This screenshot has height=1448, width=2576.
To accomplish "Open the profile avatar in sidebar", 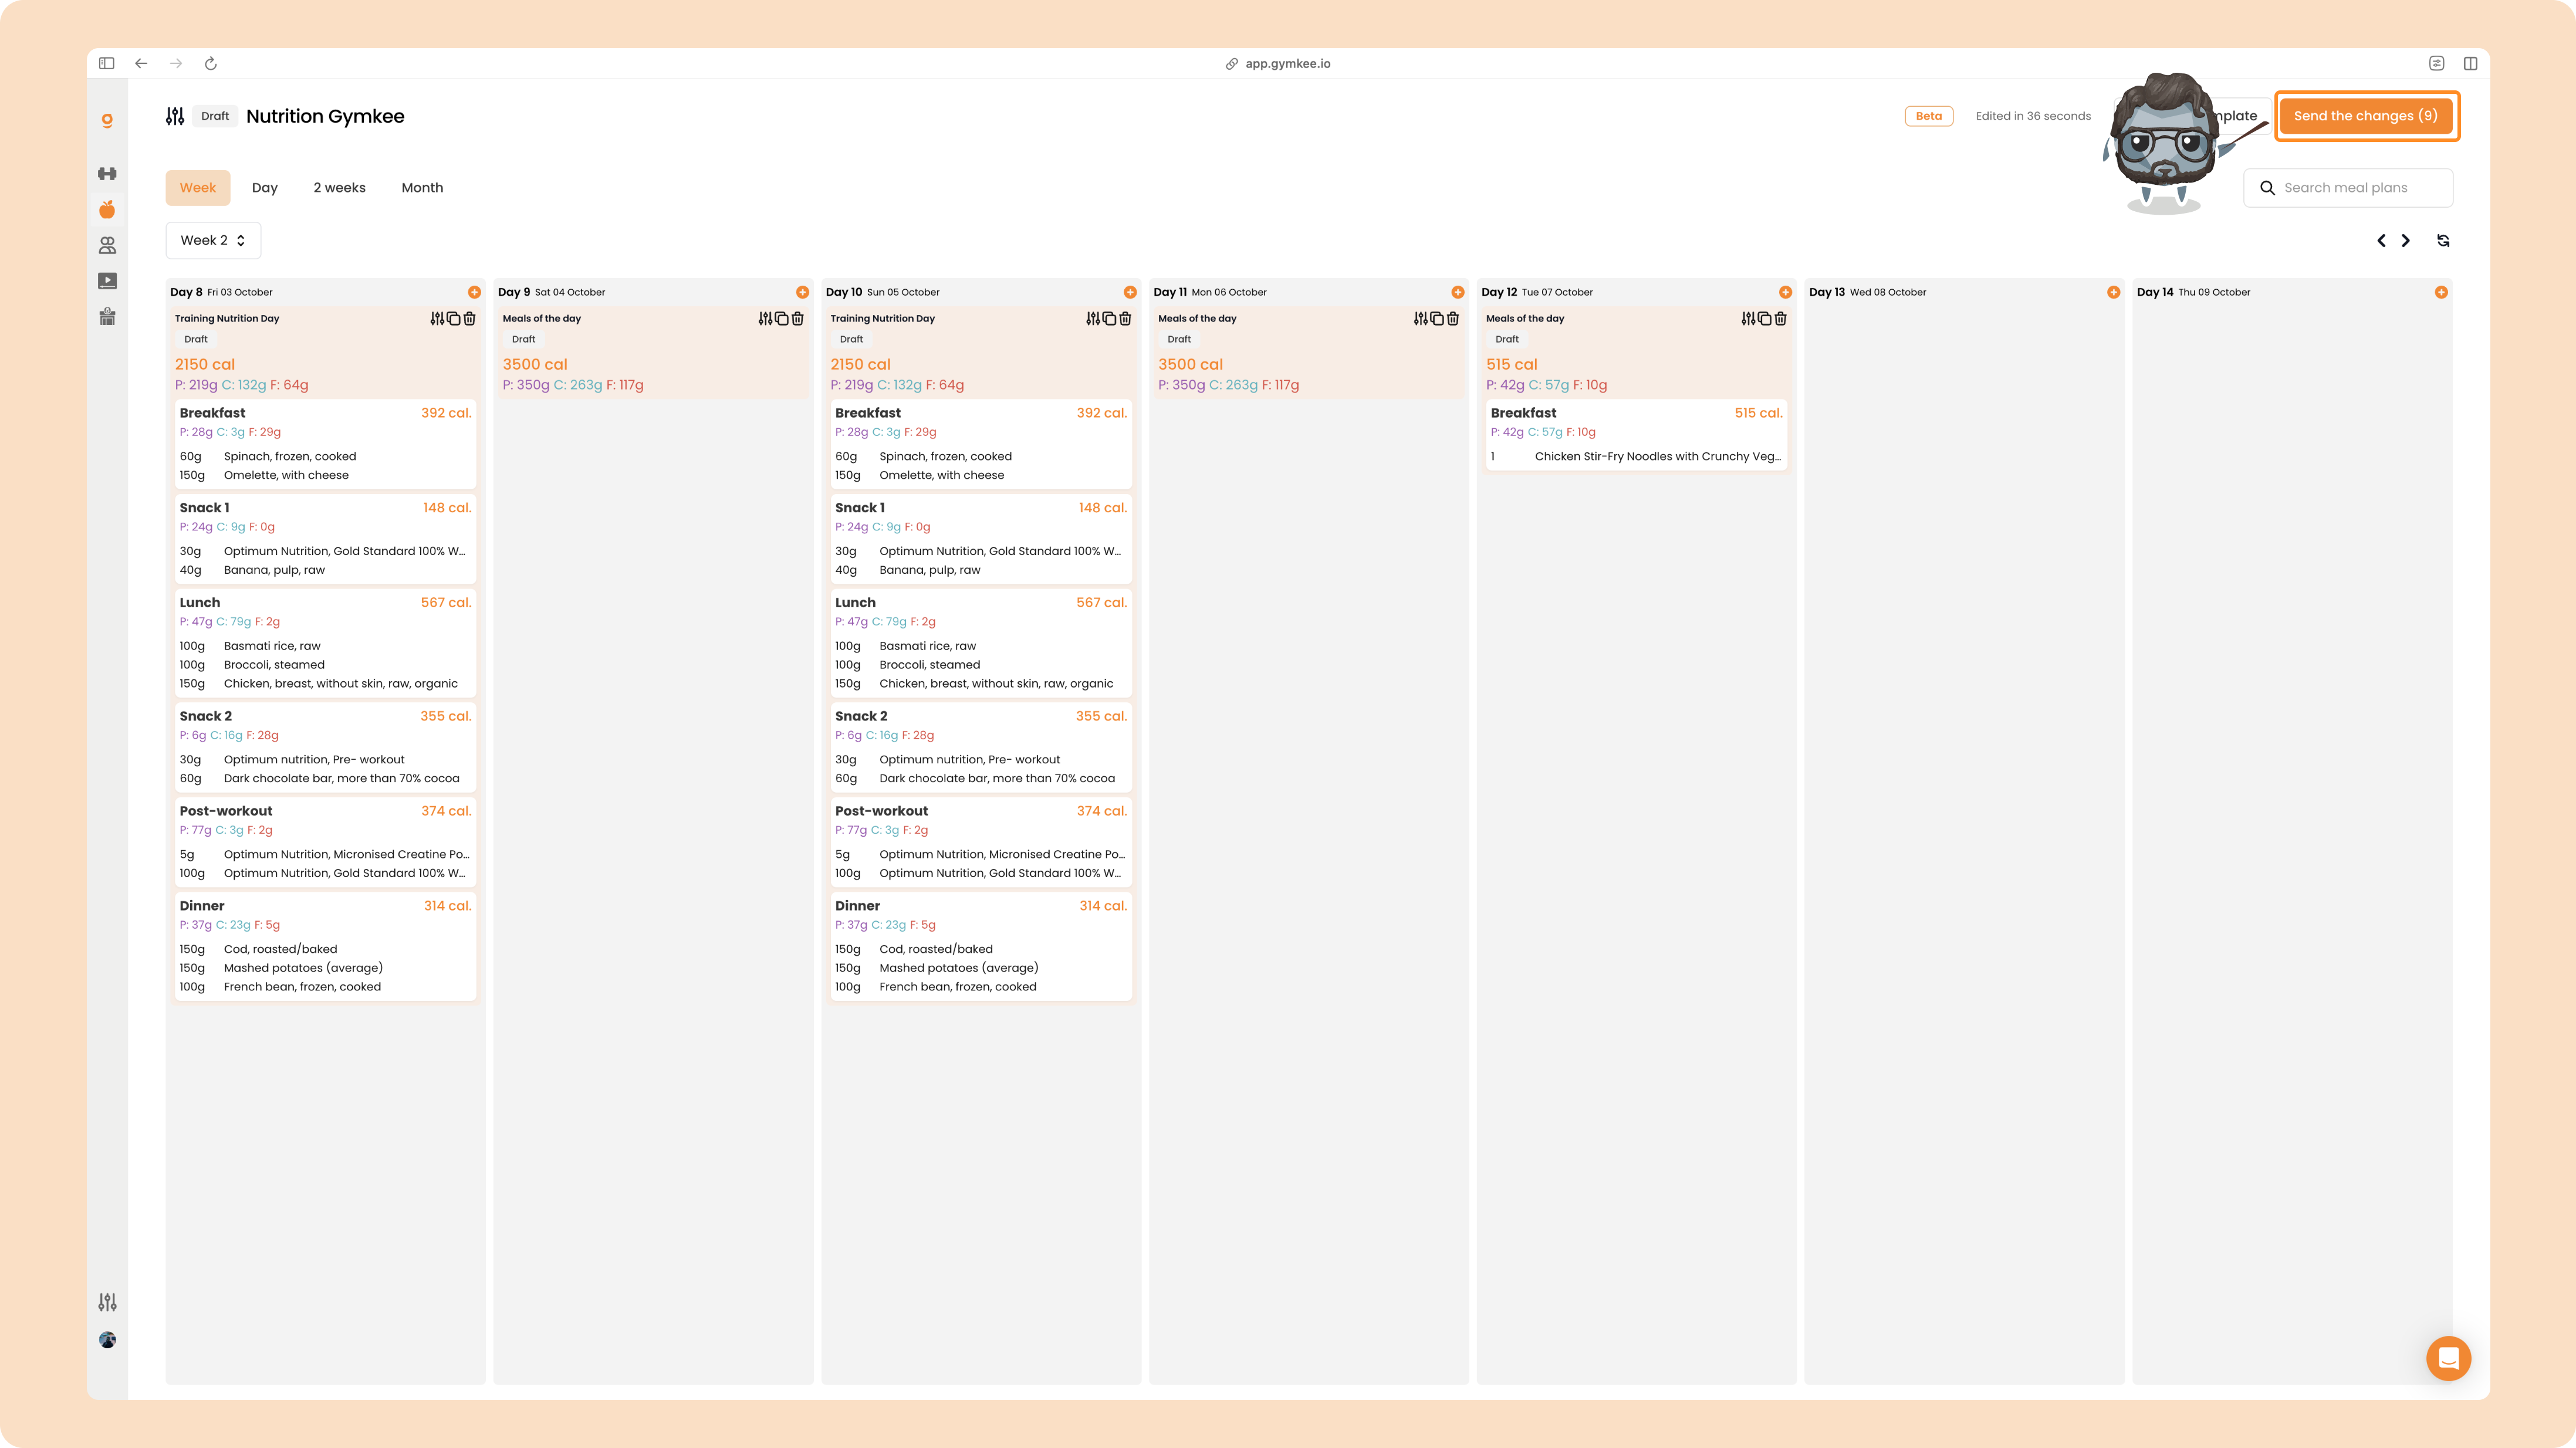I will point(107,1340).
